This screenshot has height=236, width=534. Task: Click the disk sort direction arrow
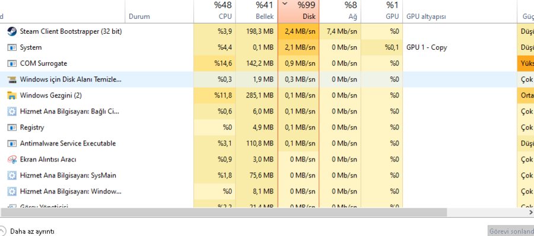pos(285,4)
